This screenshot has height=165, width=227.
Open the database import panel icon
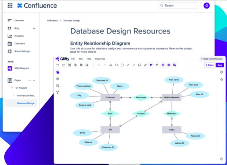[58, 86]
